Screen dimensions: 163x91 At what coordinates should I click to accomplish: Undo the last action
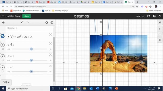pyautogui.click(x=22, y=22)
